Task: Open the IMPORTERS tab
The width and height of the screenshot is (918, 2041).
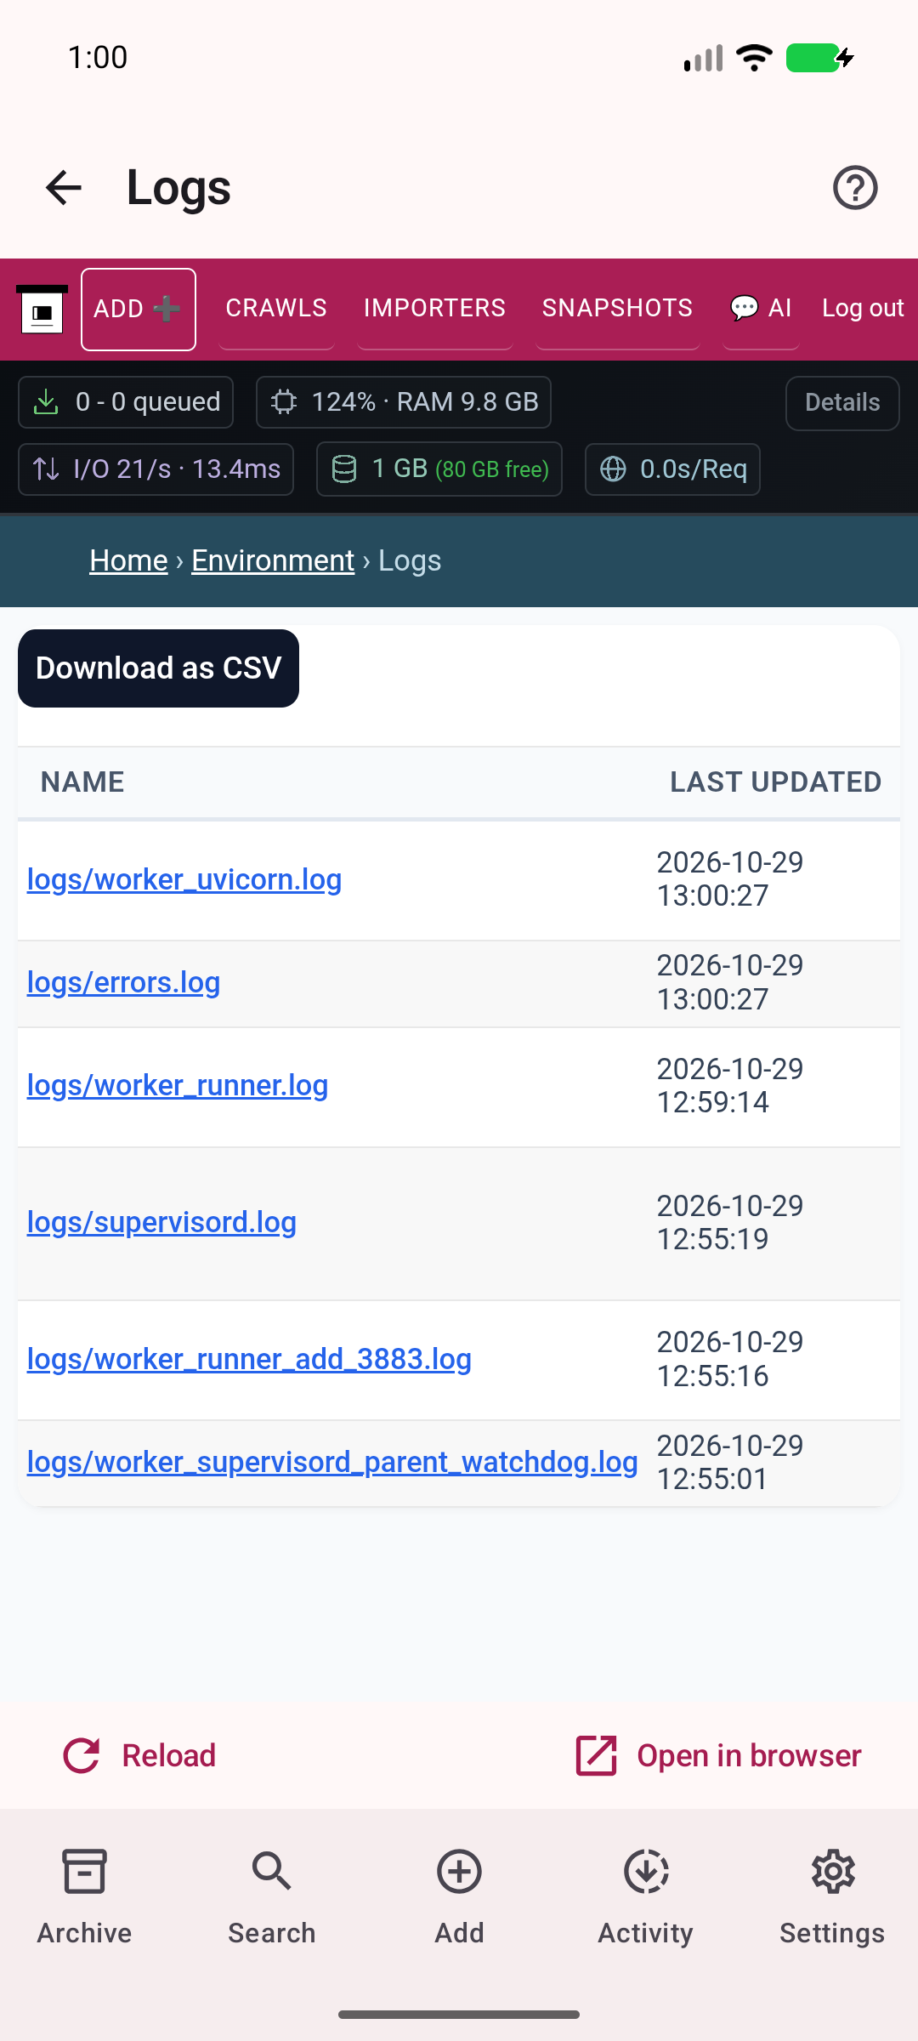Action: pyautogui.click(x=434, y=308)
